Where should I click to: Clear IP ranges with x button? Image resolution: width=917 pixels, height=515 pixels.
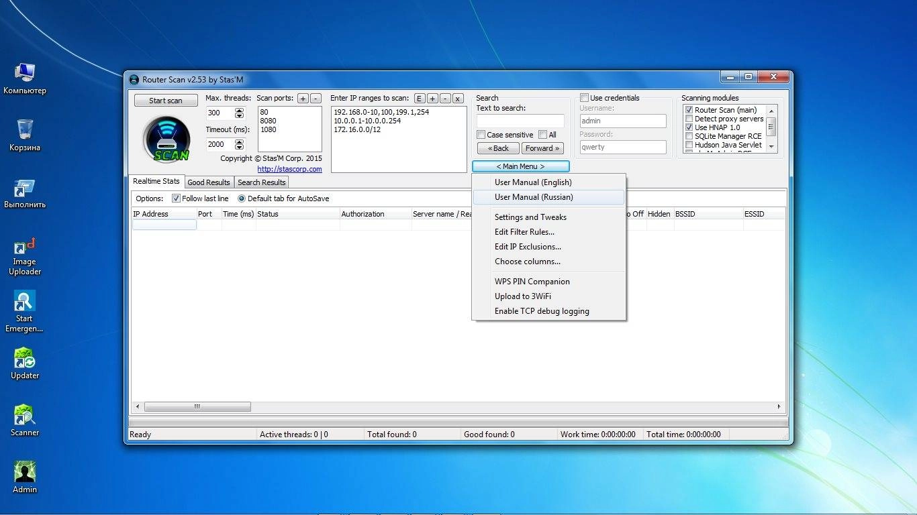pyautogui.click(x=458, y=99)
